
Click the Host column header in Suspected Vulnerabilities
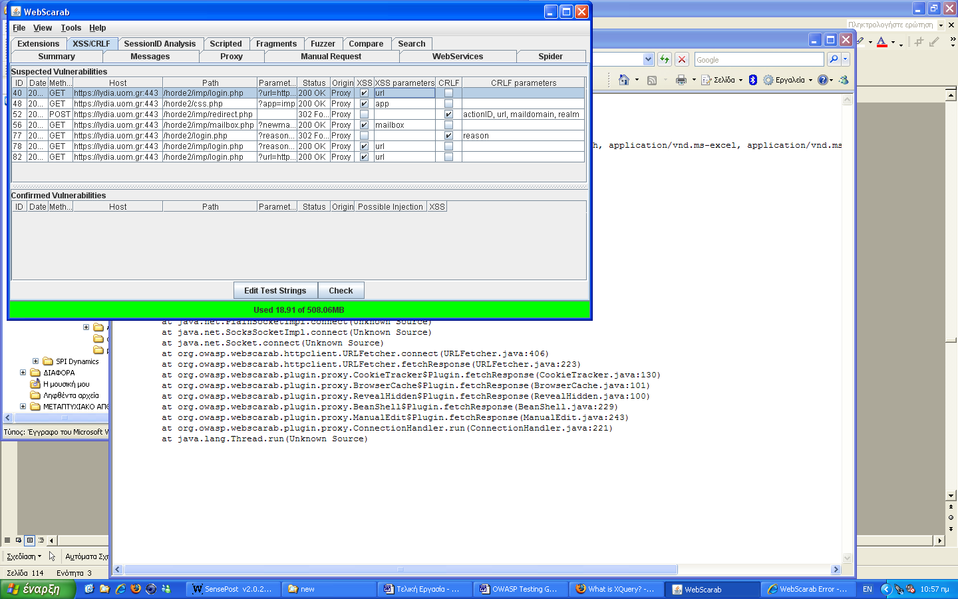point(118,83)
